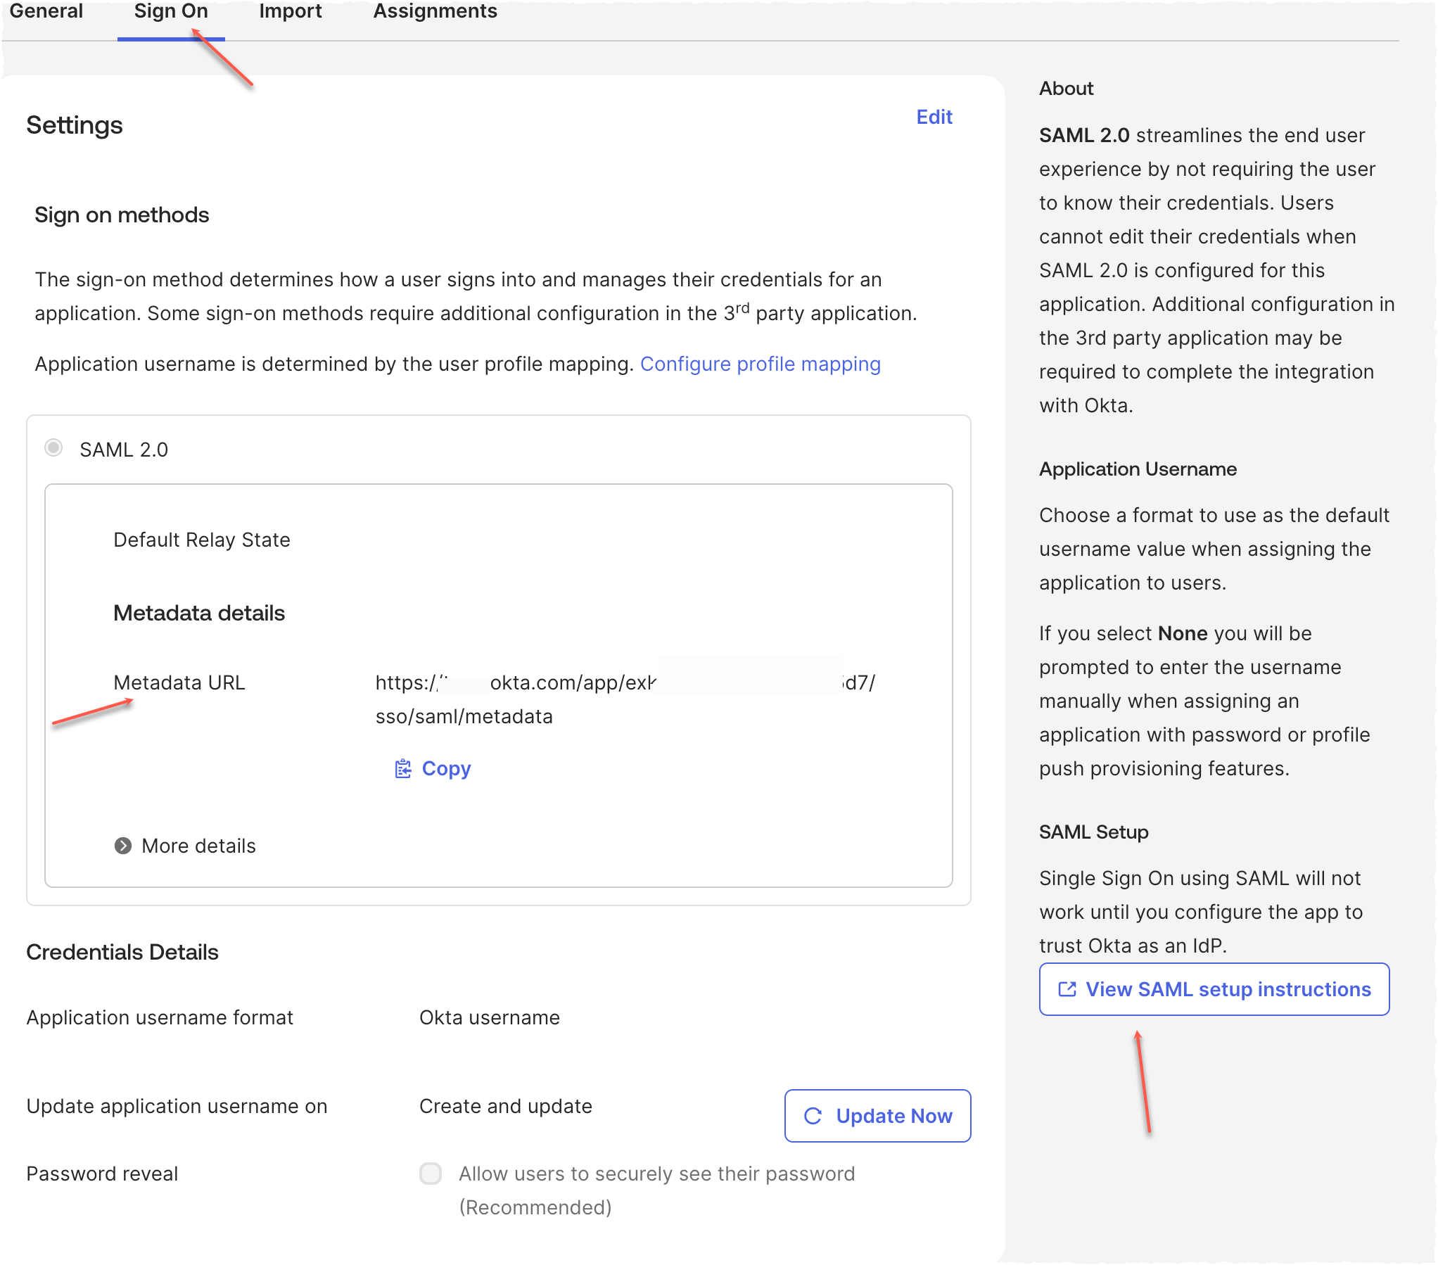Viewport: 1438px width, 1265px height.
Task: Click the Okta username value
Action: (x=490, y=1017)
